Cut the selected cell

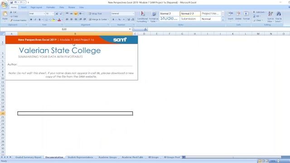pos(13,12)
